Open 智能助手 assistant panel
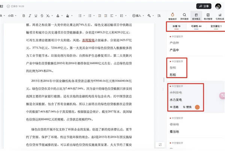Screen dimensions: 225x151 (x=172, y=16)
